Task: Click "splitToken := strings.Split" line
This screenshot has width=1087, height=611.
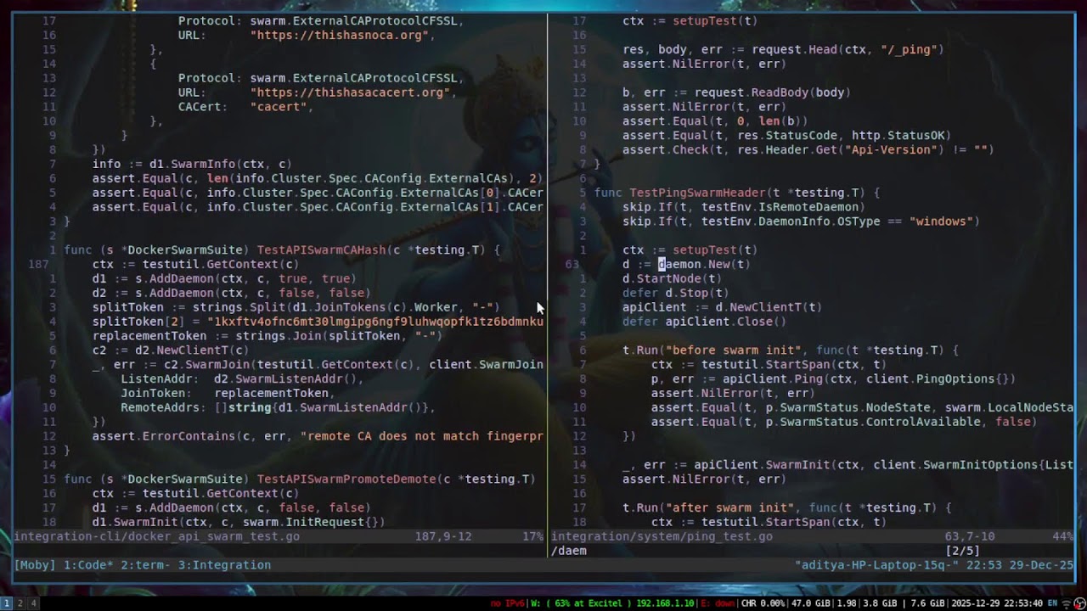Action: point(296,307)
